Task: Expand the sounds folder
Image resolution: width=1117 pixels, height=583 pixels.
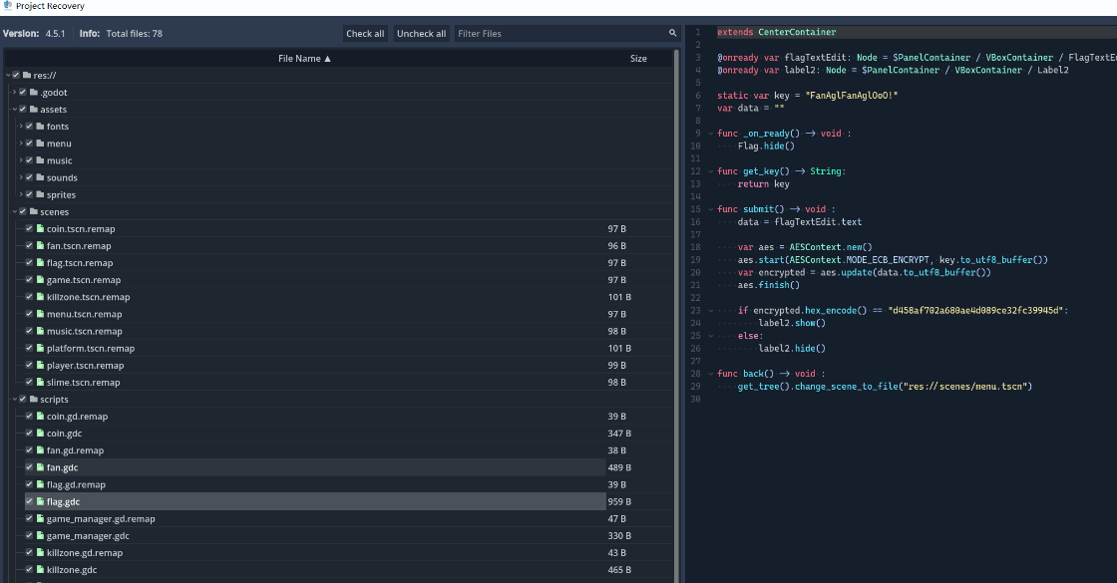Action: pos(21,178)
